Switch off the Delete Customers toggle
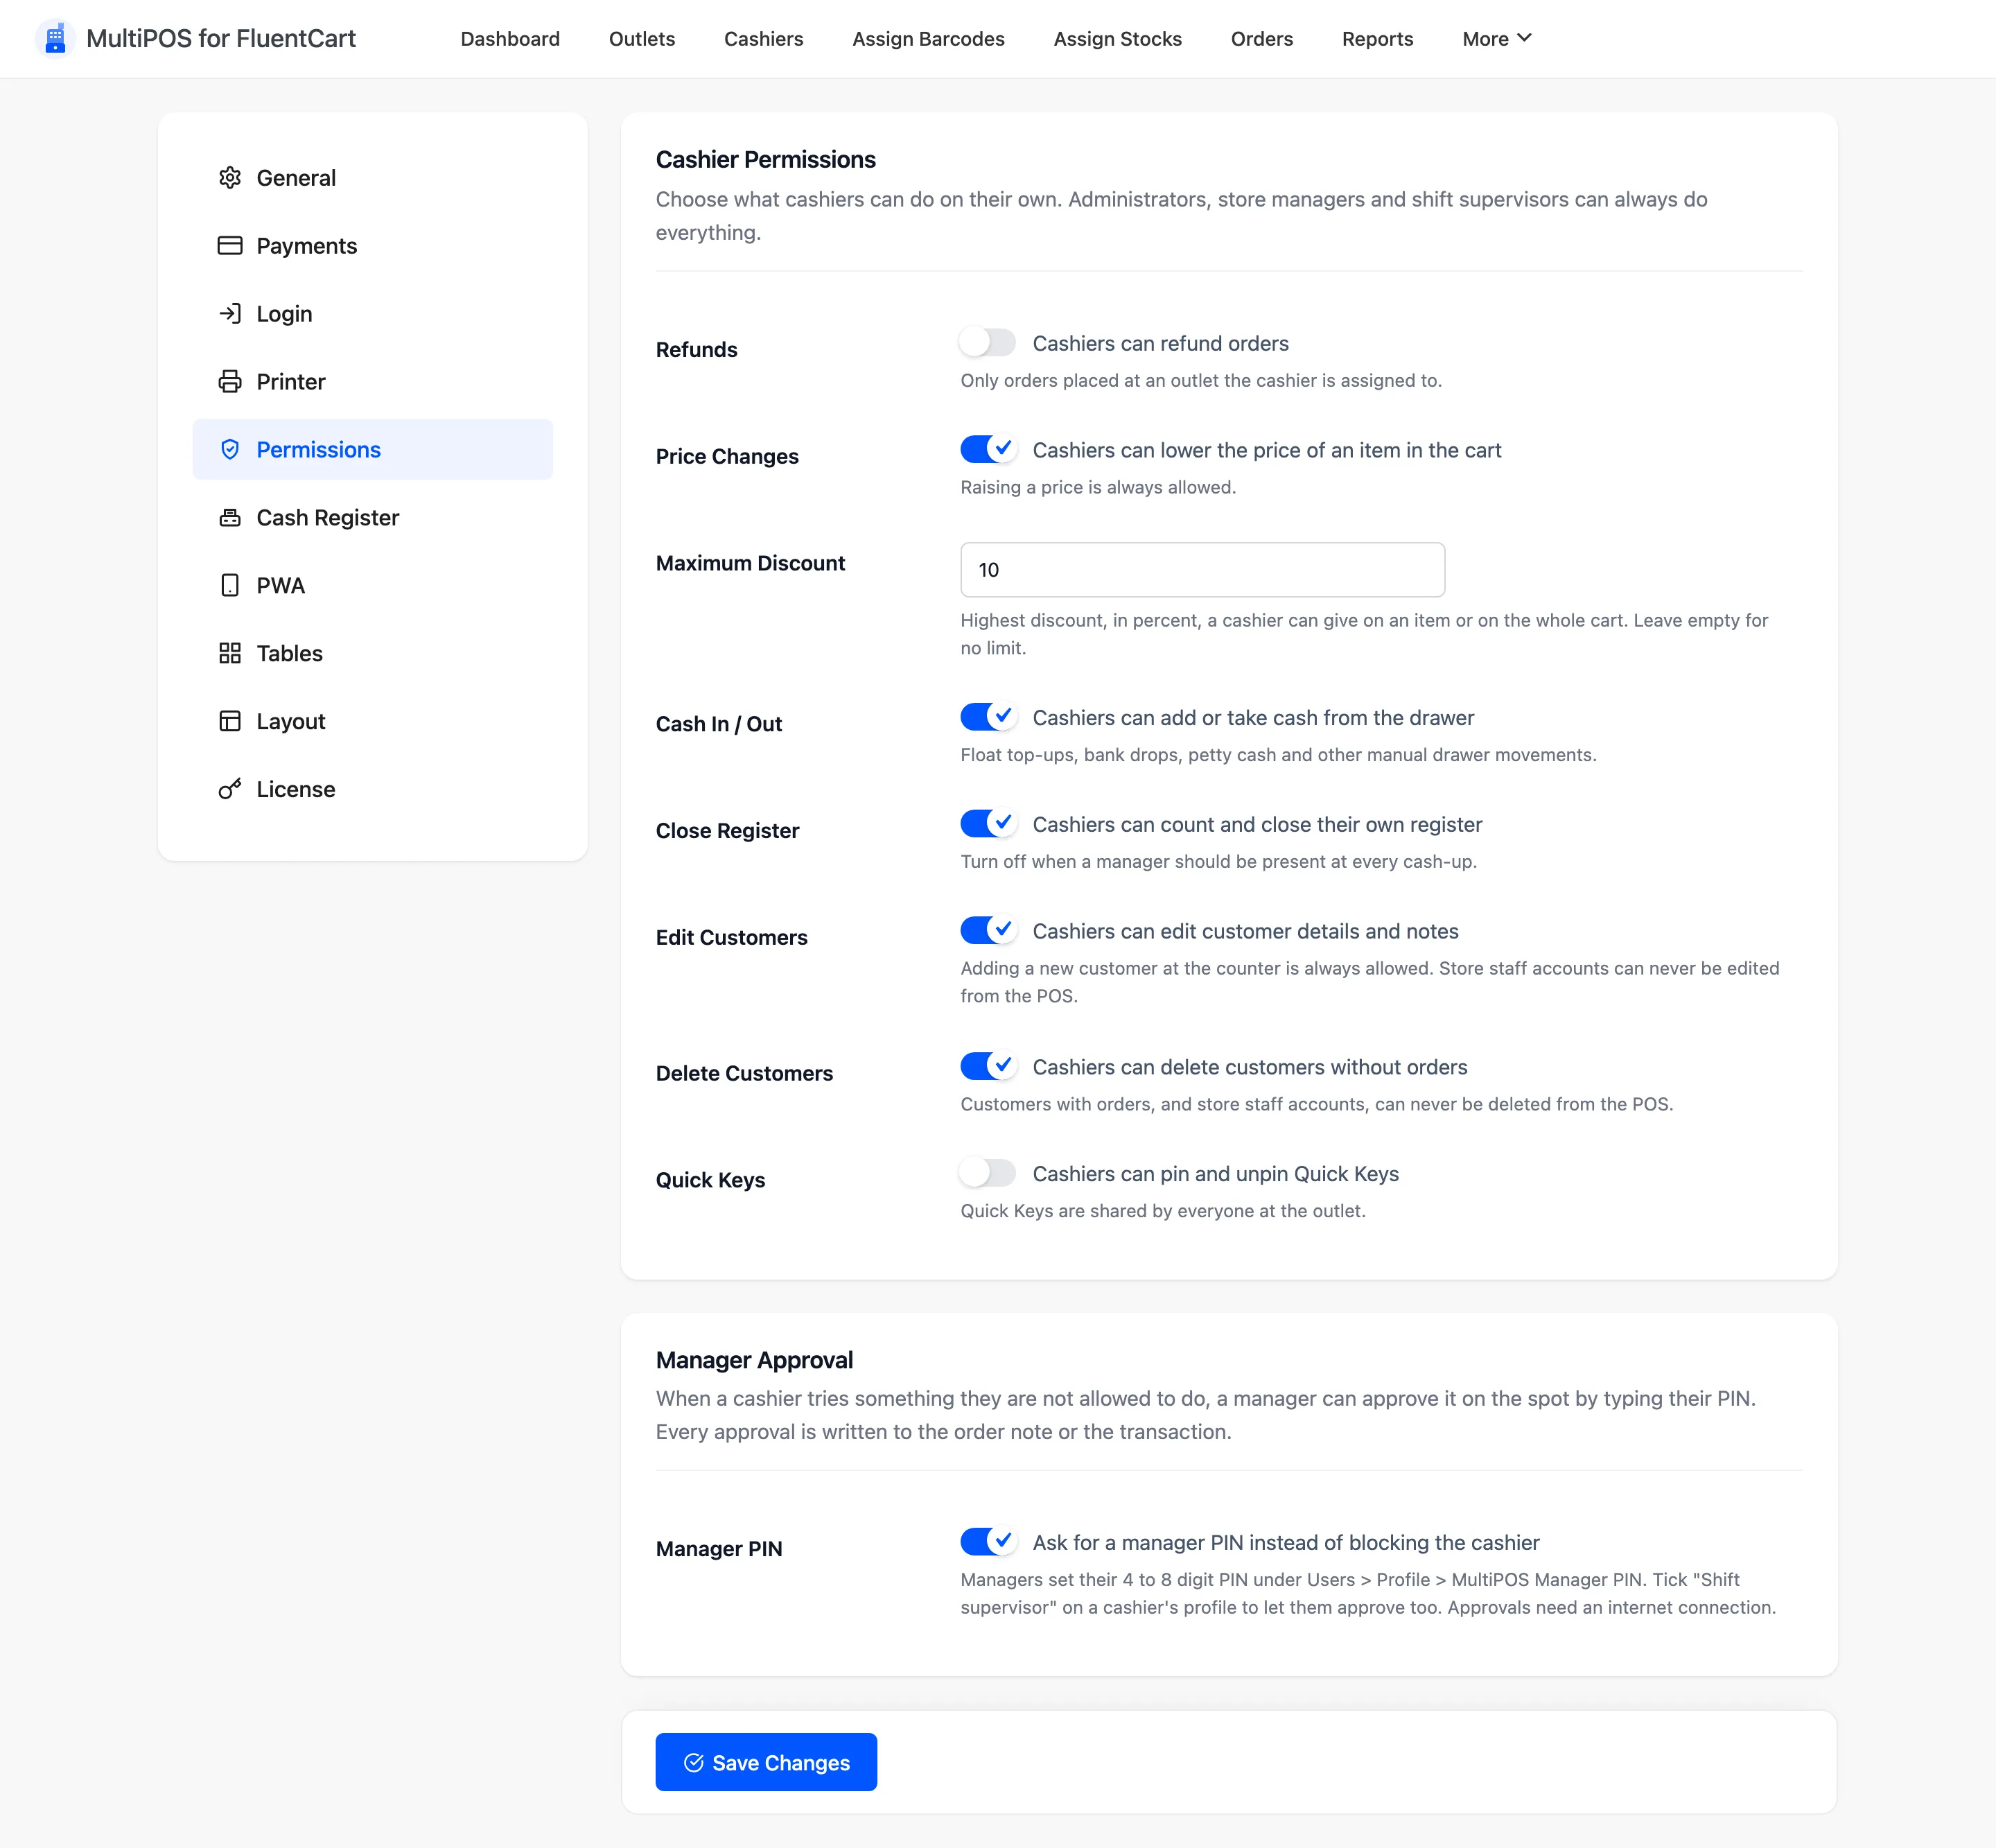Viewport: 1996px width, 1848px height. 988,1067
